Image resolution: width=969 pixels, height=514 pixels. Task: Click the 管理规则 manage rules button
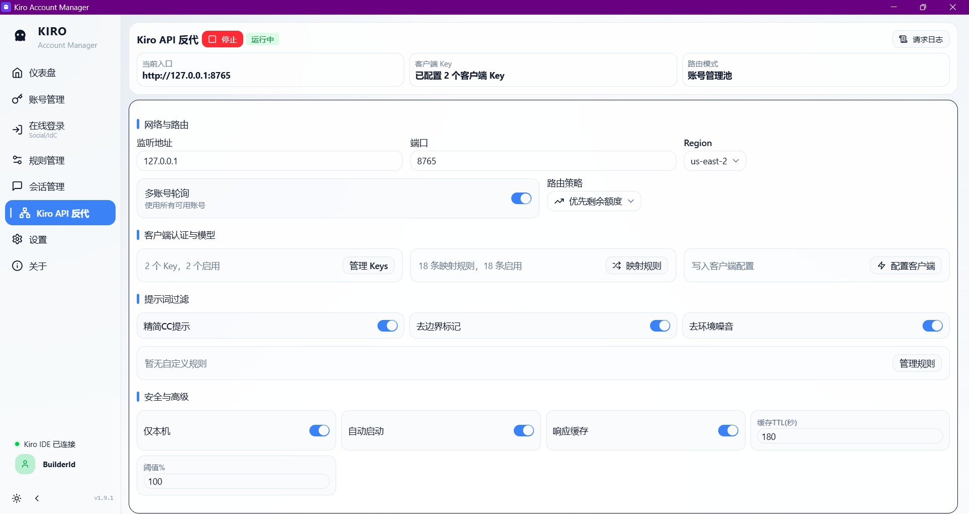click(917, 363)
